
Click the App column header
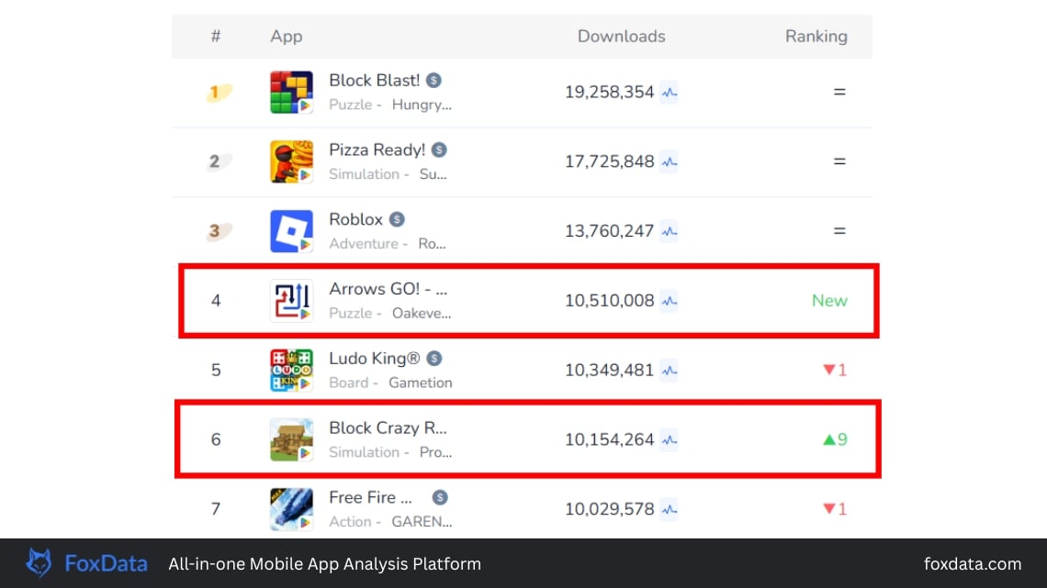286,37
